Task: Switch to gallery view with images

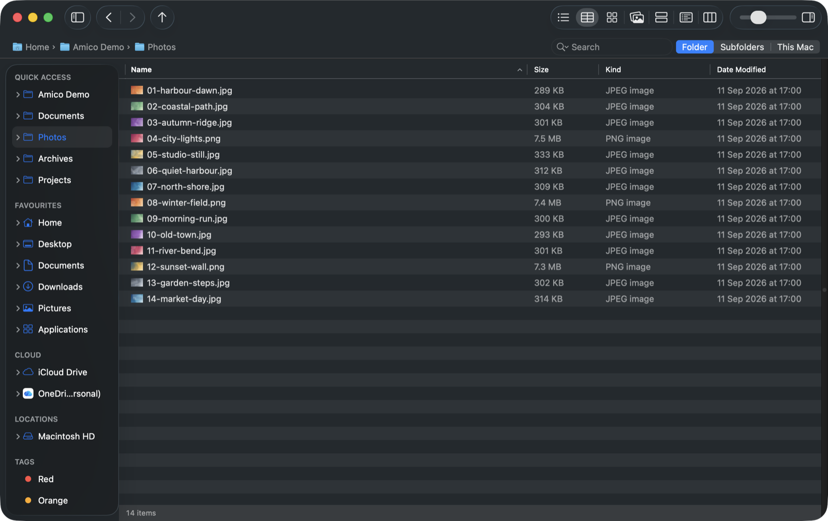Action: pyautogui.click(x=637, y=18)
